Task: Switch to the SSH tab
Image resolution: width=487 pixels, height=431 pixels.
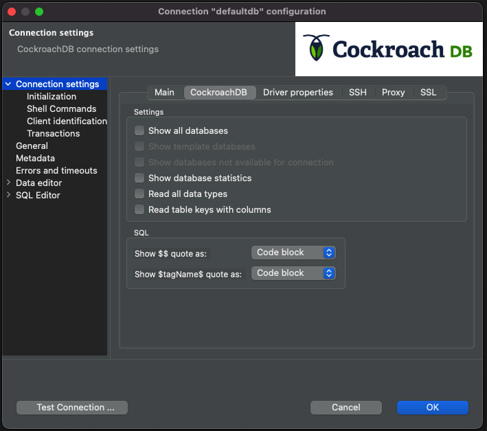Action: 357,93
